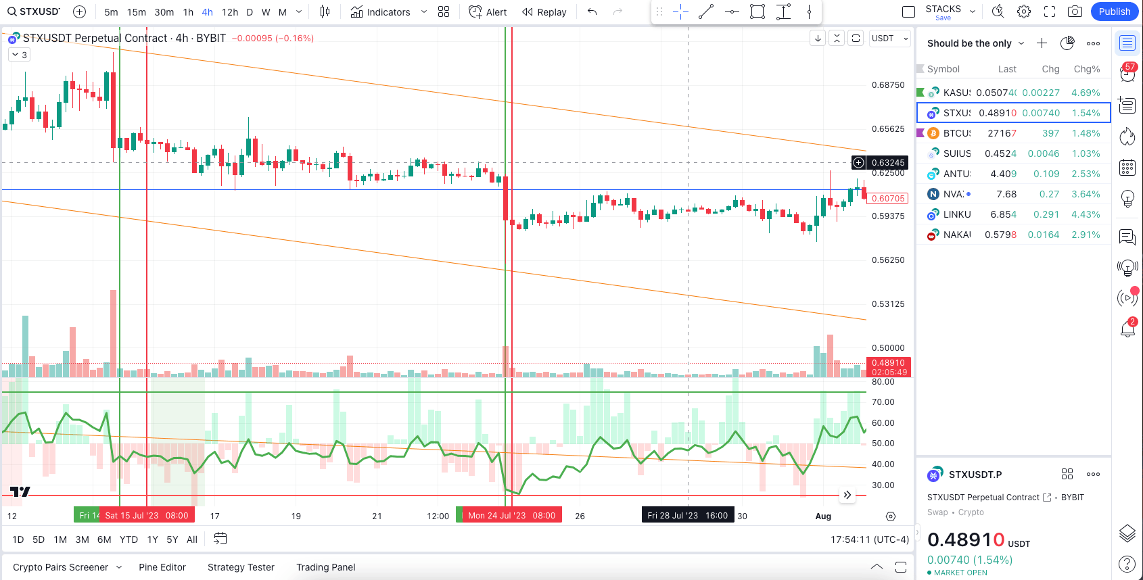Select the 15m timeframe
The height and width of the screenshot is (580, 1143).
click(x=137, y=12)
